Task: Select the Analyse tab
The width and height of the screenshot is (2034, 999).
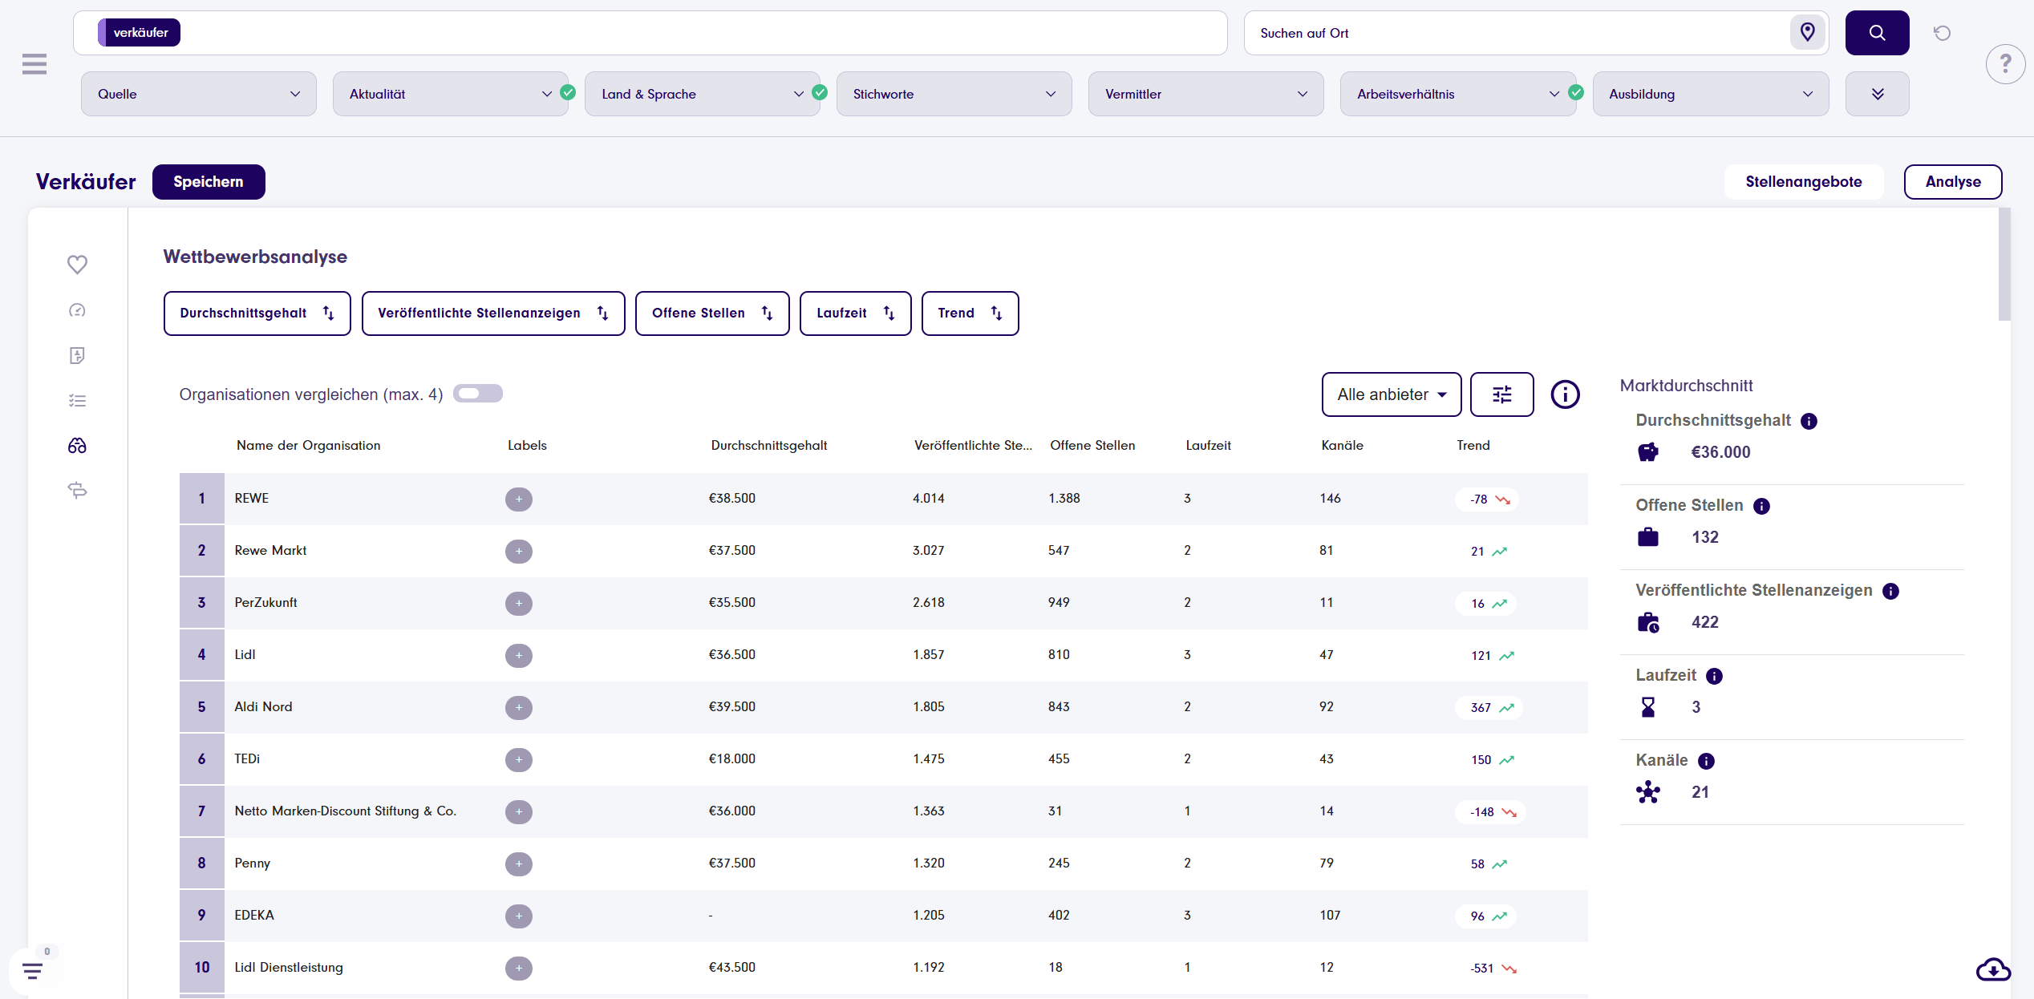Action: [1952, 182]
